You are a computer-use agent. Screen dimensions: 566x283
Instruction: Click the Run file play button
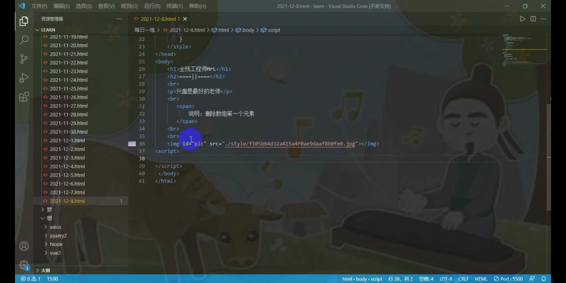coord(522,19)
